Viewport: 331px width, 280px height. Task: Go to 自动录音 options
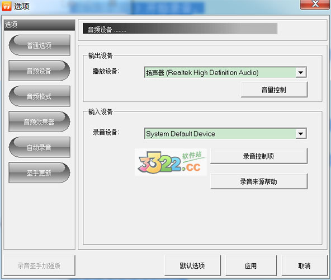tap(40, 147)
